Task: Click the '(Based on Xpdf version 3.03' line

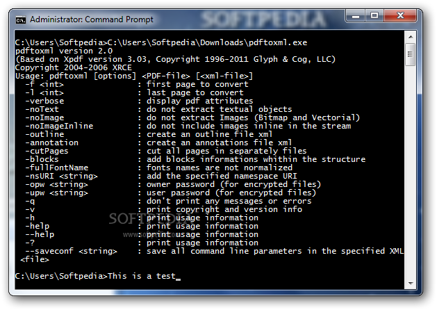Action: click(175, 59)
